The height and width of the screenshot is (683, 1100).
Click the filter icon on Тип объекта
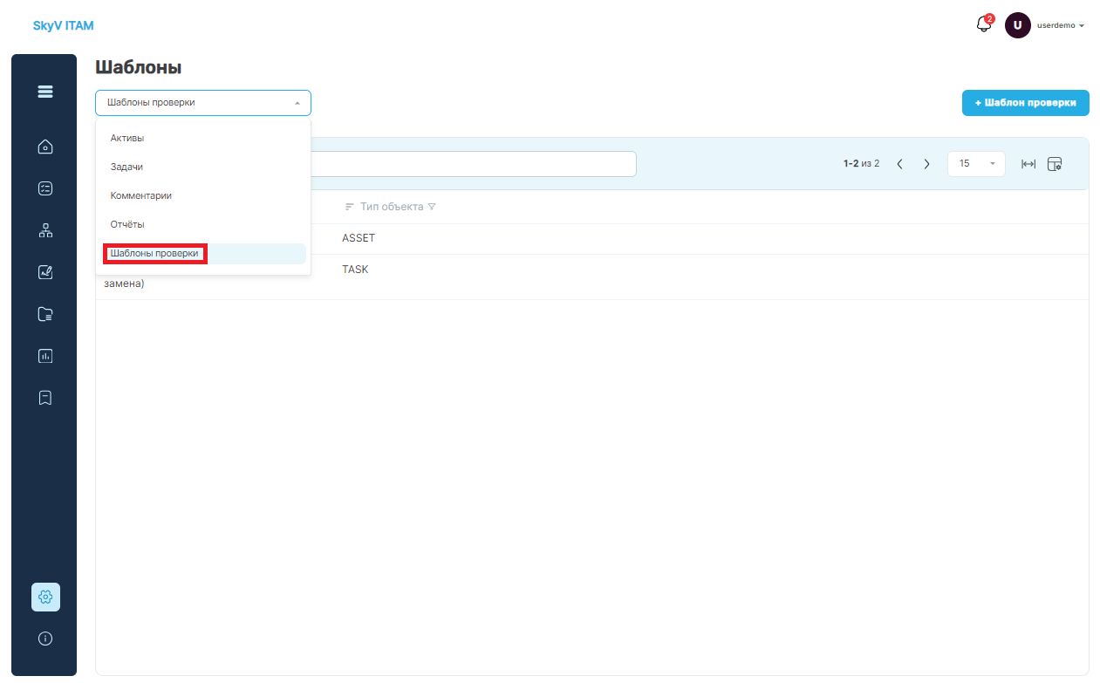432,208
